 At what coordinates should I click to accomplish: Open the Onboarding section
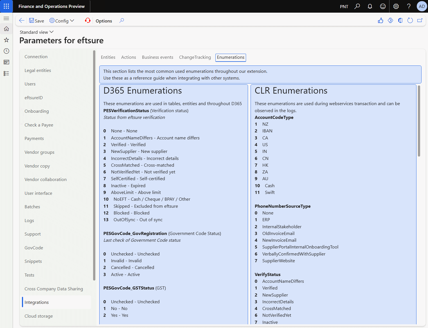point(37,111)
